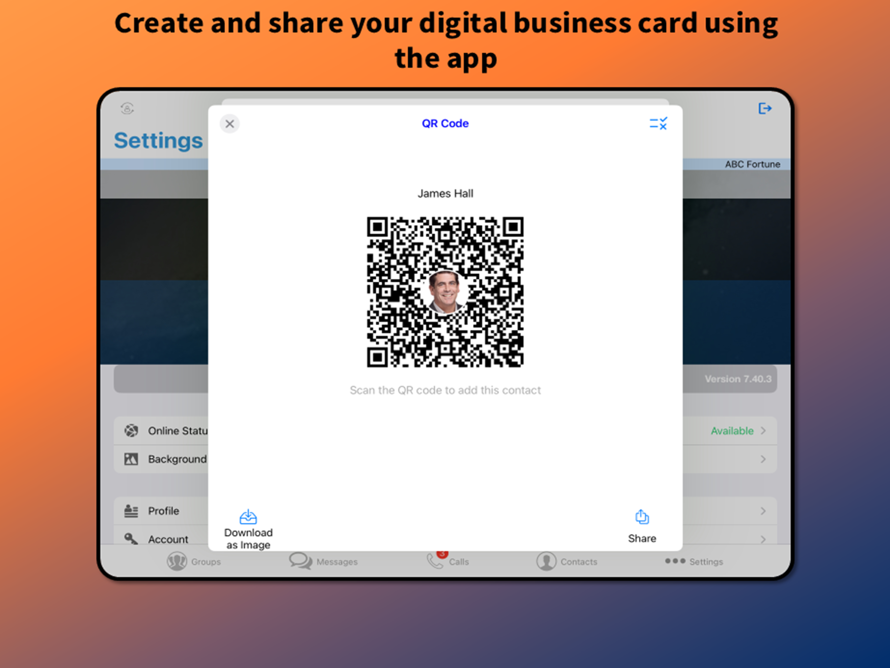The width and height of the screenshot is (890, 668).
Task: Click the Share icon in the dialog
Action: (642, 517)
